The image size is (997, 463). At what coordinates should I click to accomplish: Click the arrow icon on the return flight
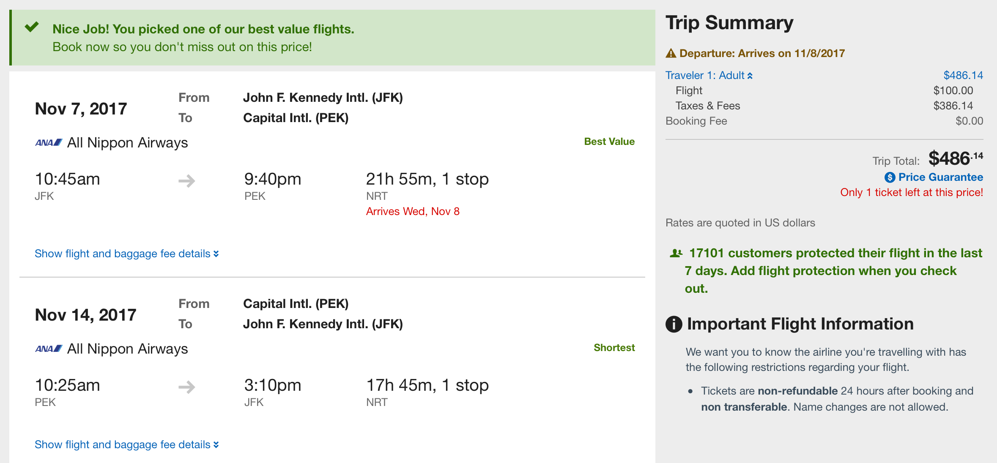pyautogui.click(x=186, y=387)
